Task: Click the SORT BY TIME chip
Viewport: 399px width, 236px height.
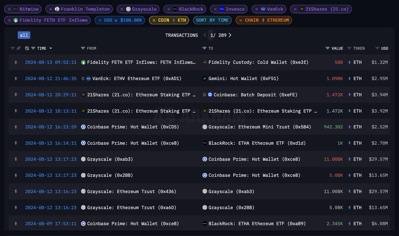Action: click(x=212, y=20)
